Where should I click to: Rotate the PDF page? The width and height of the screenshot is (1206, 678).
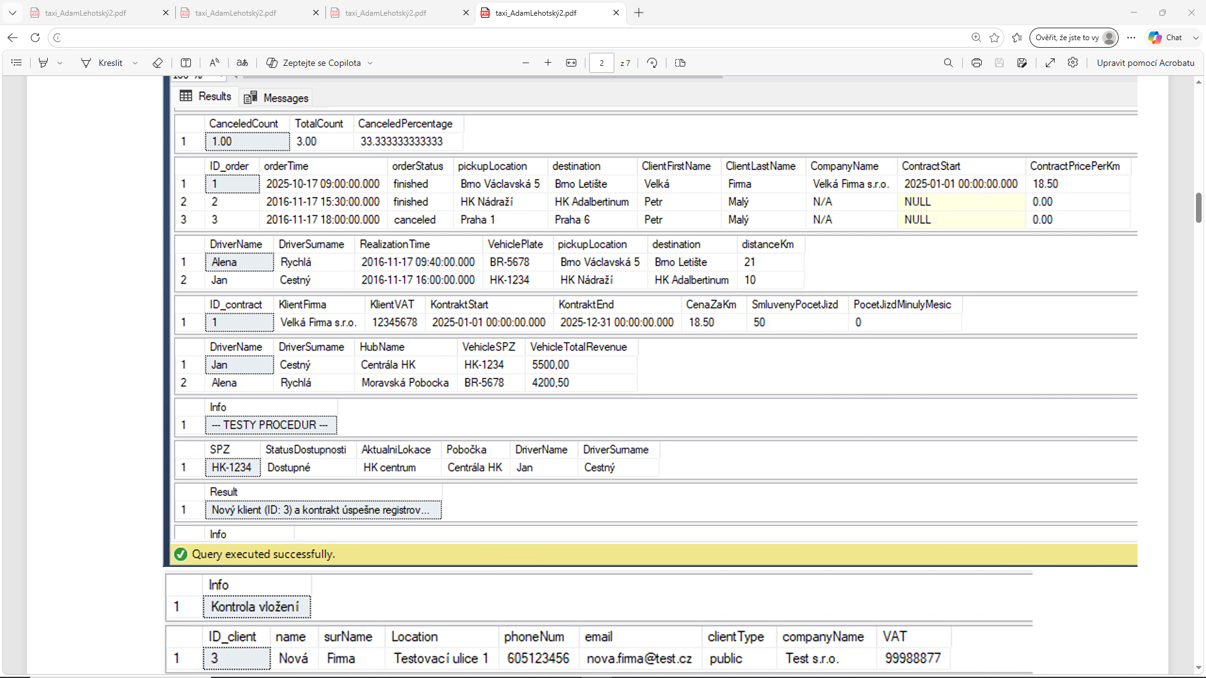tap(652, 63)
